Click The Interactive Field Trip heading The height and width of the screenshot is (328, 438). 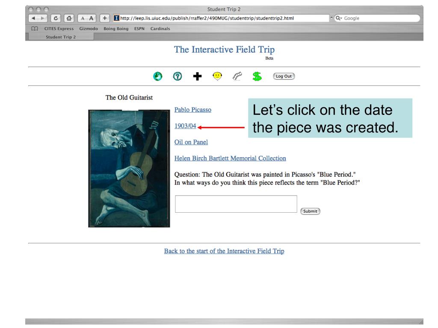pos(224,50)
